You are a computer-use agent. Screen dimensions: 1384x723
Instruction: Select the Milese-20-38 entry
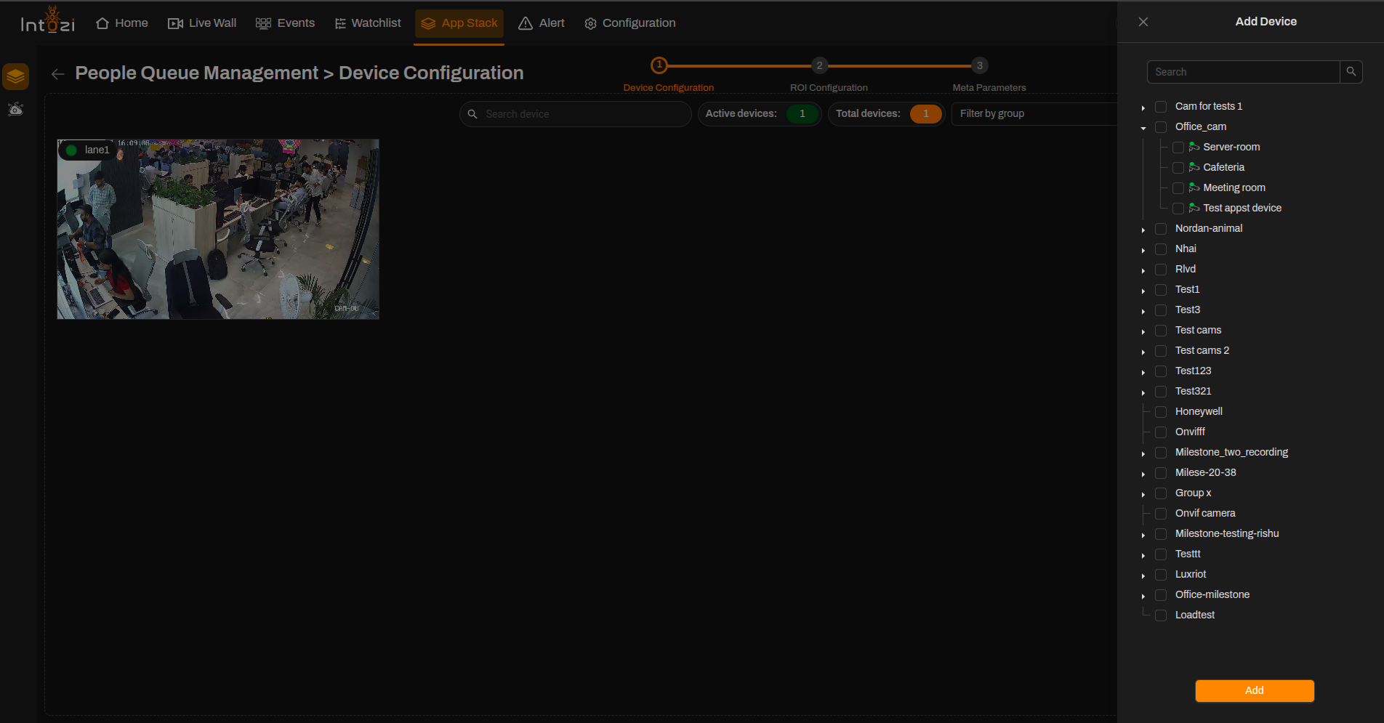[x=1206, y=472]
